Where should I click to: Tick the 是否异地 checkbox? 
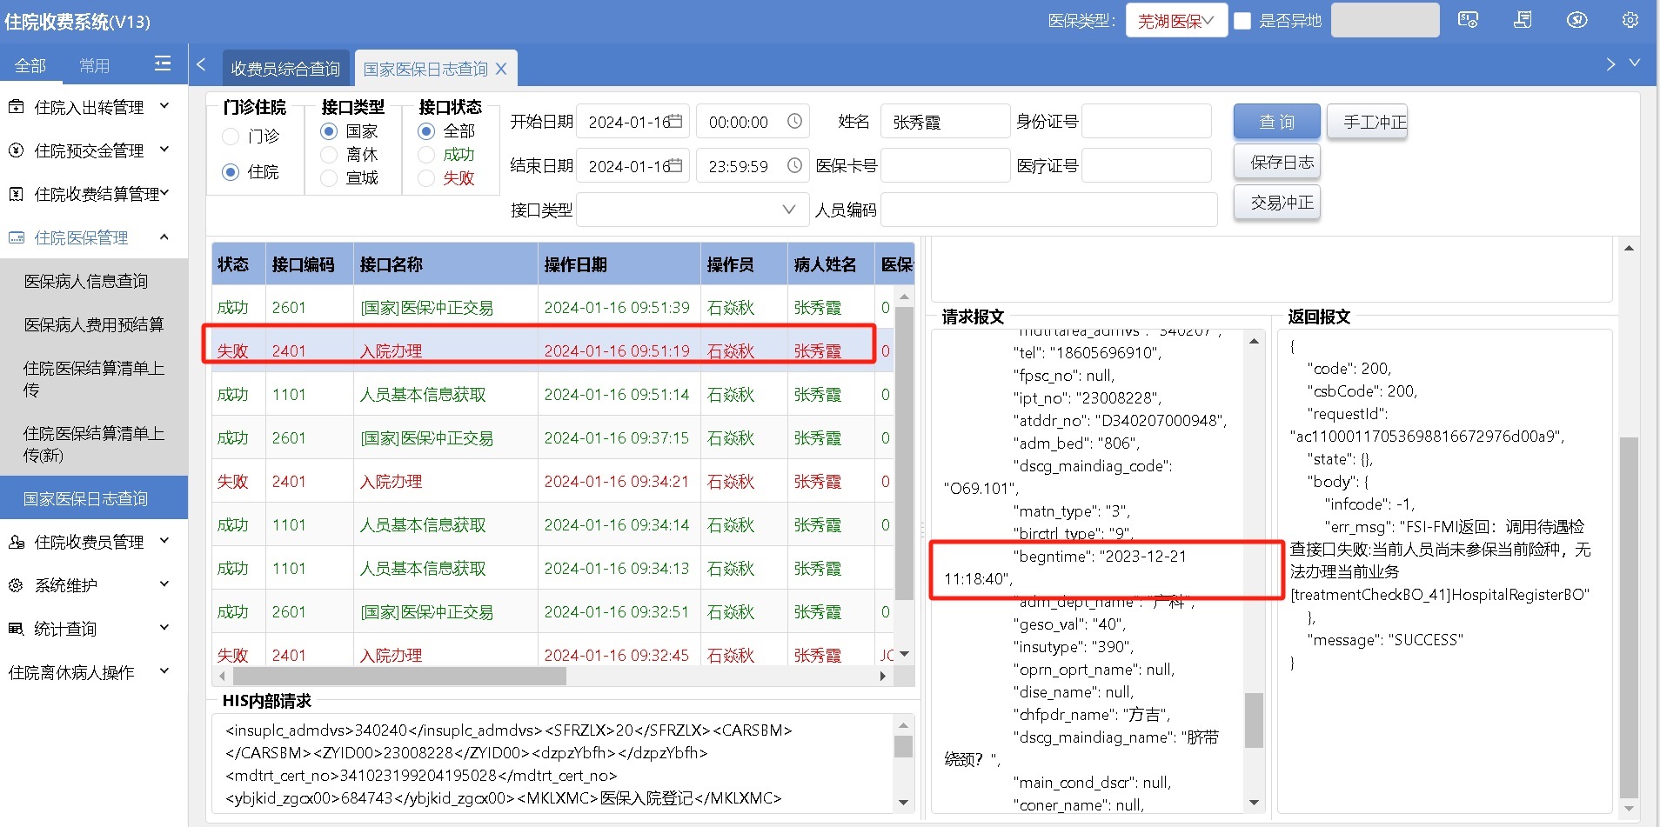click(x=1242, y=21)
